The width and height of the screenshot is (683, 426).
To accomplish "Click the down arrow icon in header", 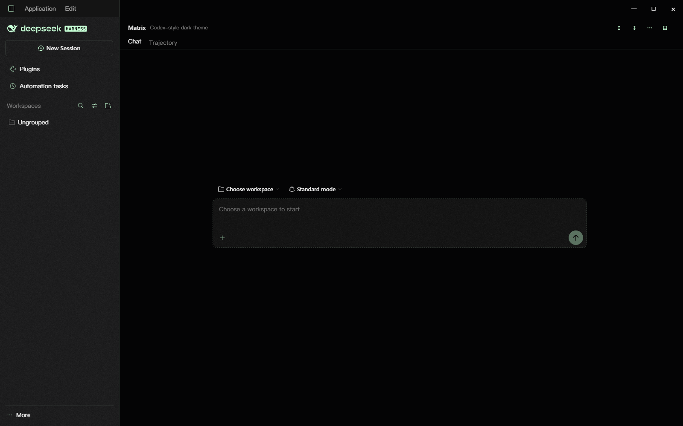I will tap(634, 28).
